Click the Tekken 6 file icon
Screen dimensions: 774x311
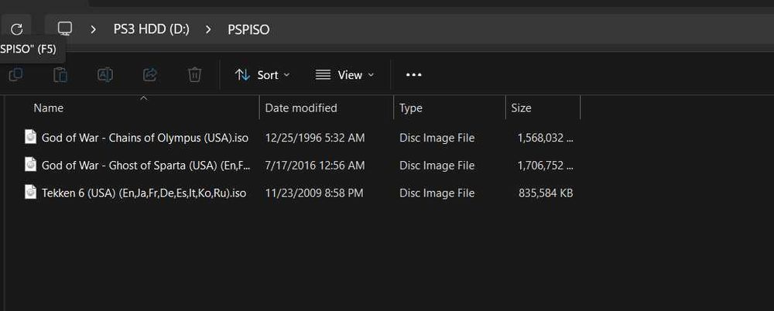click(31, 192)
